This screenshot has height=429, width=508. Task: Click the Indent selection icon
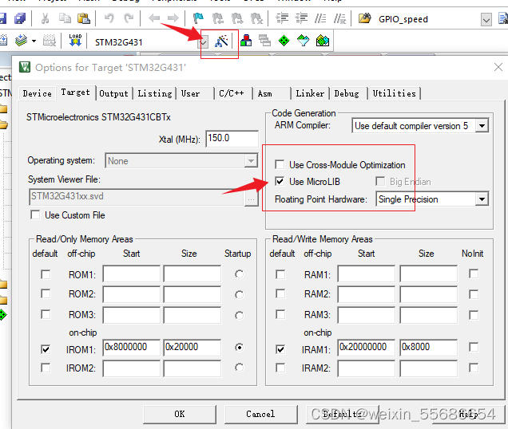click(282, 18)
